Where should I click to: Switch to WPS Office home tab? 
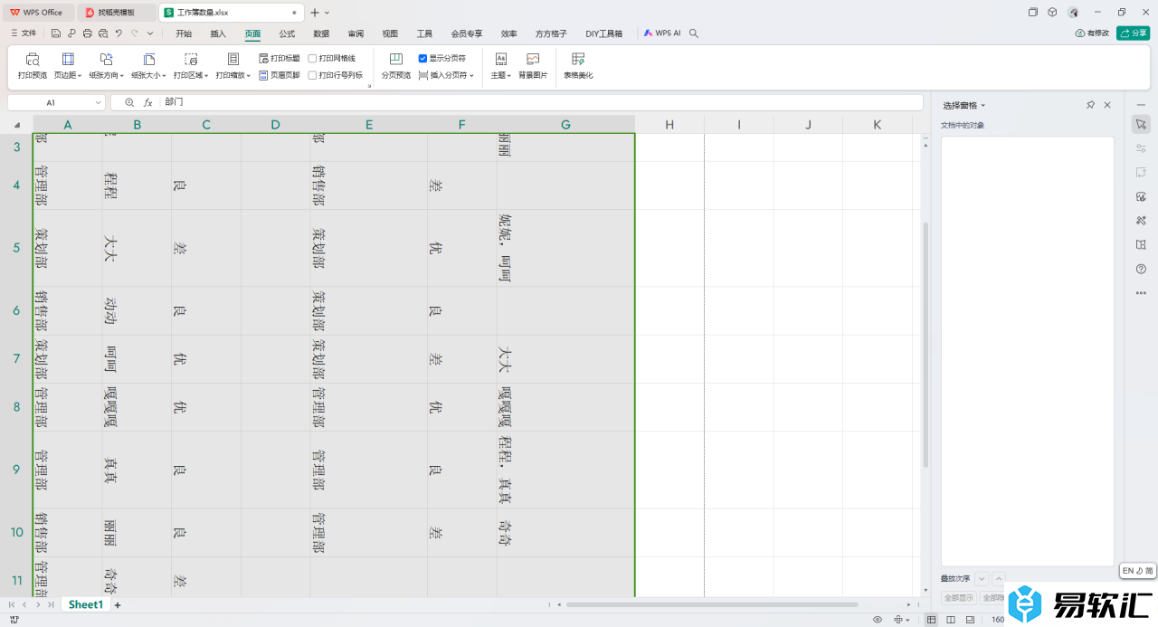pos(36,13)
